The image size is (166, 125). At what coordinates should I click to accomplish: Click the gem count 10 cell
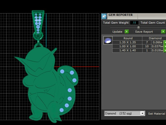pos(147,47)
